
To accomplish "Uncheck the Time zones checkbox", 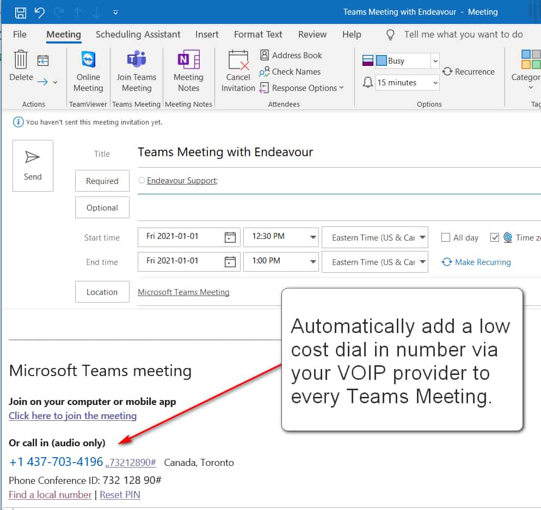I will (495, 237).
